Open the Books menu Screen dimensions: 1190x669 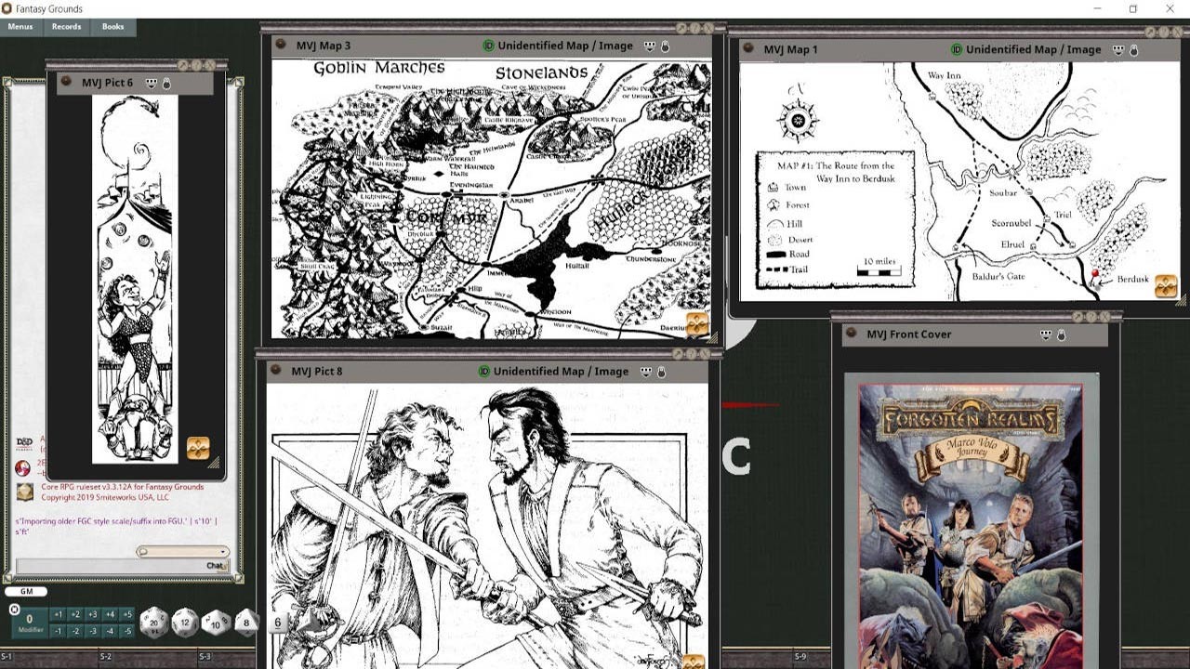pyautogui.click(x=112, y=26)
